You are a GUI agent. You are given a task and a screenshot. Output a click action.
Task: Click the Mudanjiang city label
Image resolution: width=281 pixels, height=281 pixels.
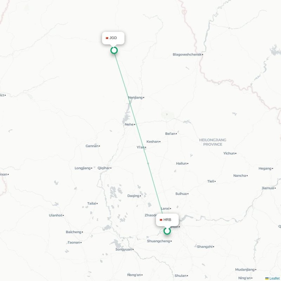point(245,270)
